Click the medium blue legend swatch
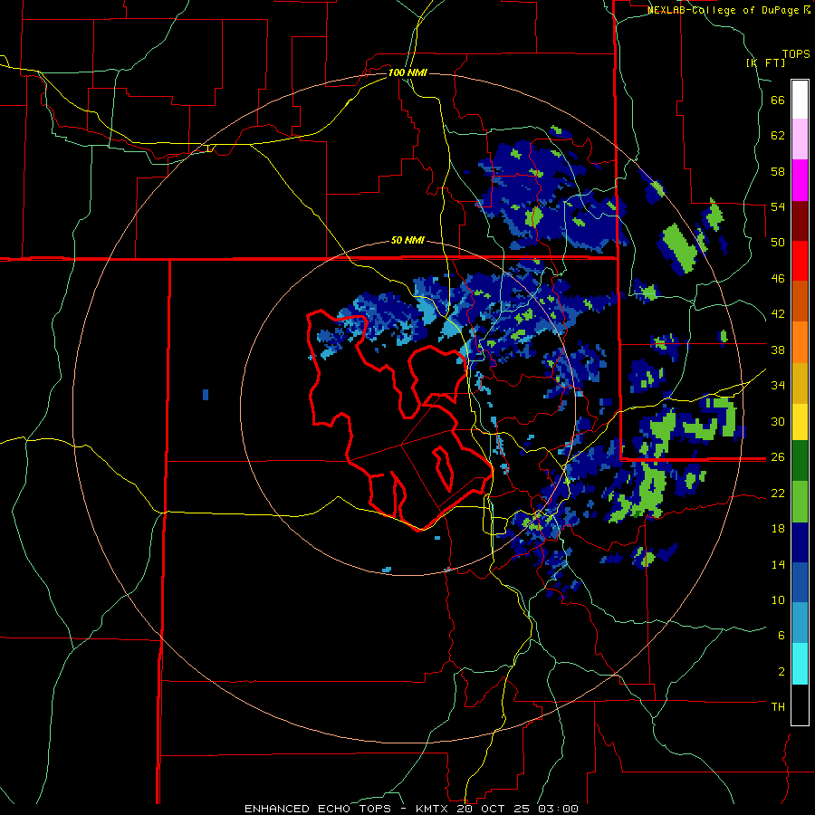This screenshot has width=815, height=815. tap(800, 583)
